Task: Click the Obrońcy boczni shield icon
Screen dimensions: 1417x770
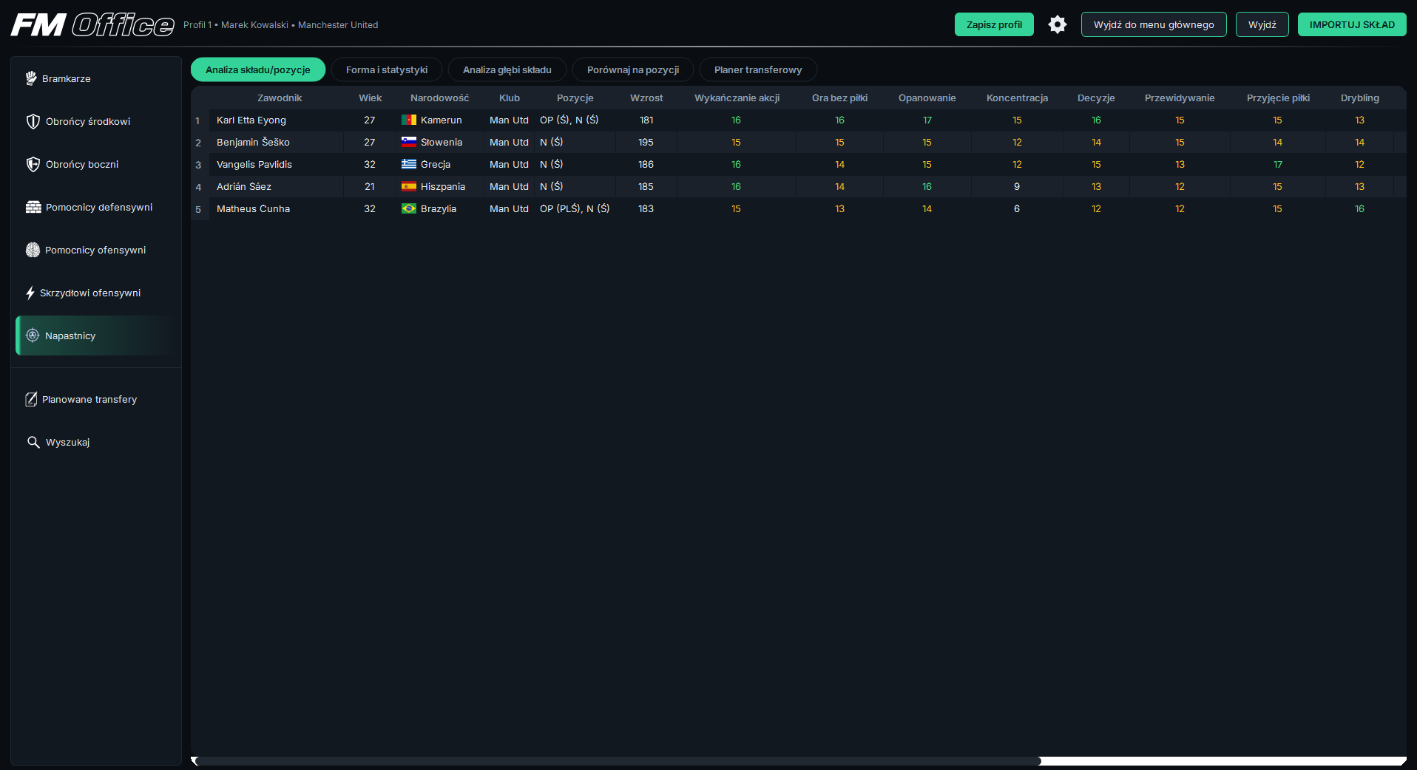Action: point(33,164)
